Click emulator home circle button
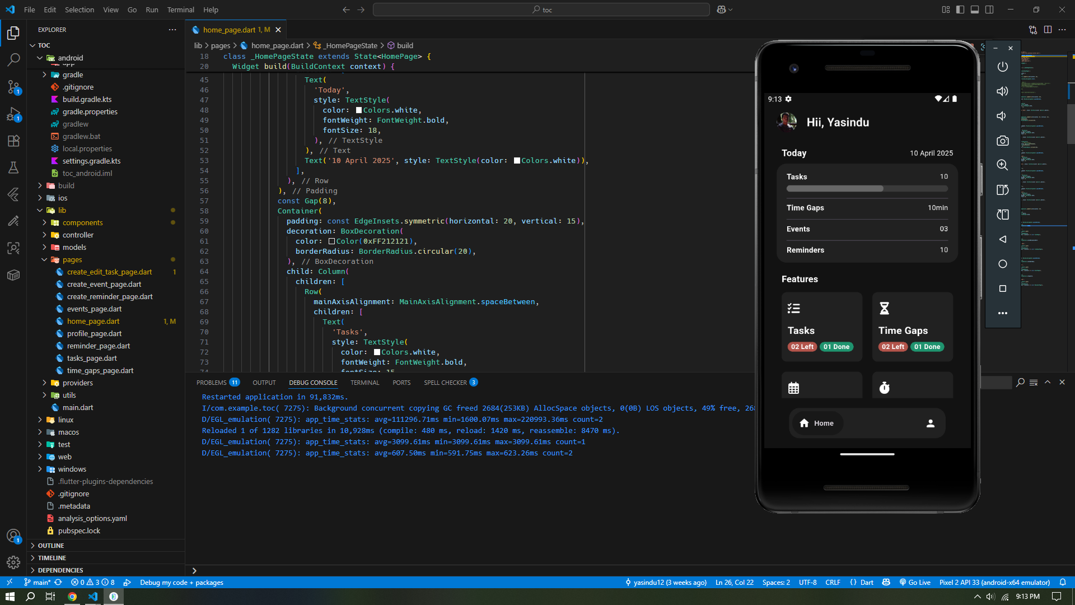The image size is (1075, 605). pyautogui.click(x=1003, y=264)
